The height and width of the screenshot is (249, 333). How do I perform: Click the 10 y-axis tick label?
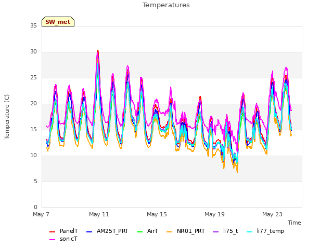pyautogui.click(x=33, y=156)
